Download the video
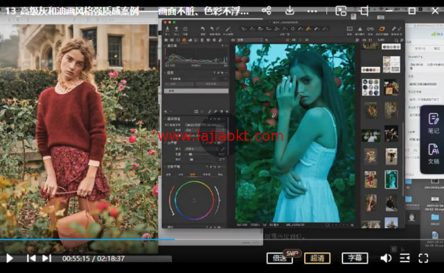Viewport: 444px width, 273px height. [289, 11]
